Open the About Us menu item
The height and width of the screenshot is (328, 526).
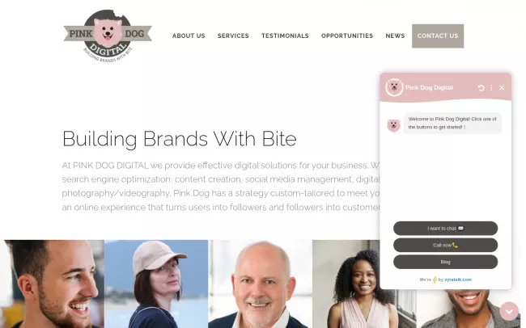189,36
